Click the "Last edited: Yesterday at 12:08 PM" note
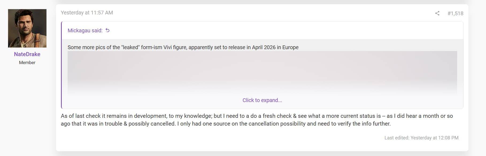Screen dimensions: 486x156 click(x=421, y=138)
